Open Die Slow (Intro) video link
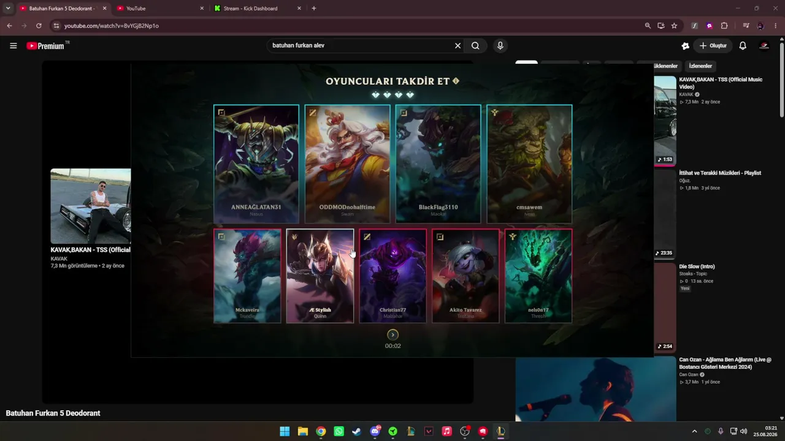This screenshot has width=785, height=441. click(x=697, y=267)
